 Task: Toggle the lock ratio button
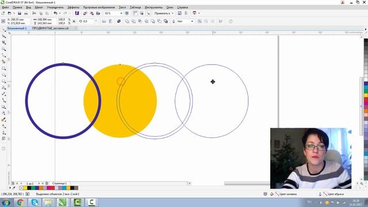point(74,21)
